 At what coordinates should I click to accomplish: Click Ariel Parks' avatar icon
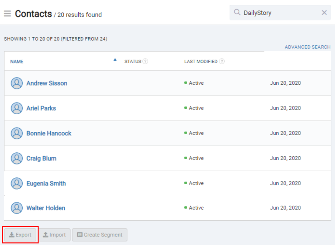click(x=17, y=108)
